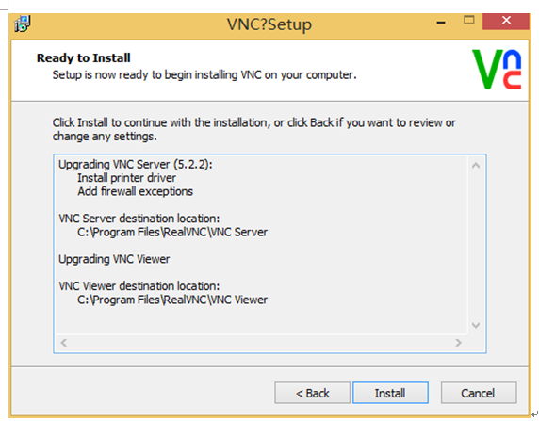Select the 'Upgrading VNC Viewer' line
Screen dimensions: 539x421
coord(114,259)
